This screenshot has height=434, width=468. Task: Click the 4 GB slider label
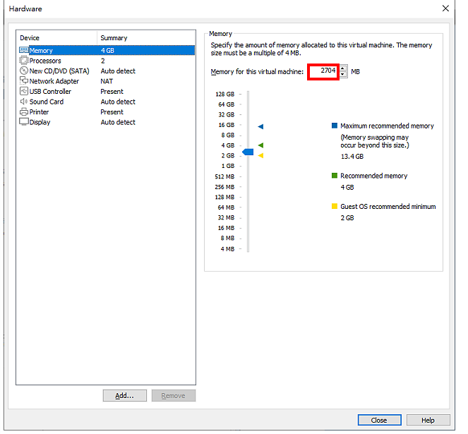coord(228,145)
